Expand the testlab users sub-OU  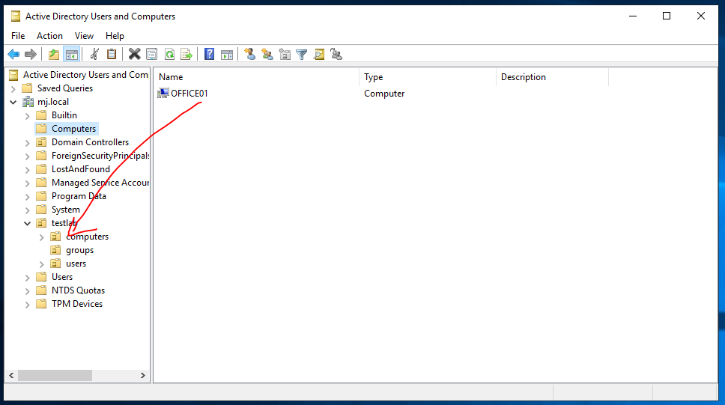coord(42,264)
